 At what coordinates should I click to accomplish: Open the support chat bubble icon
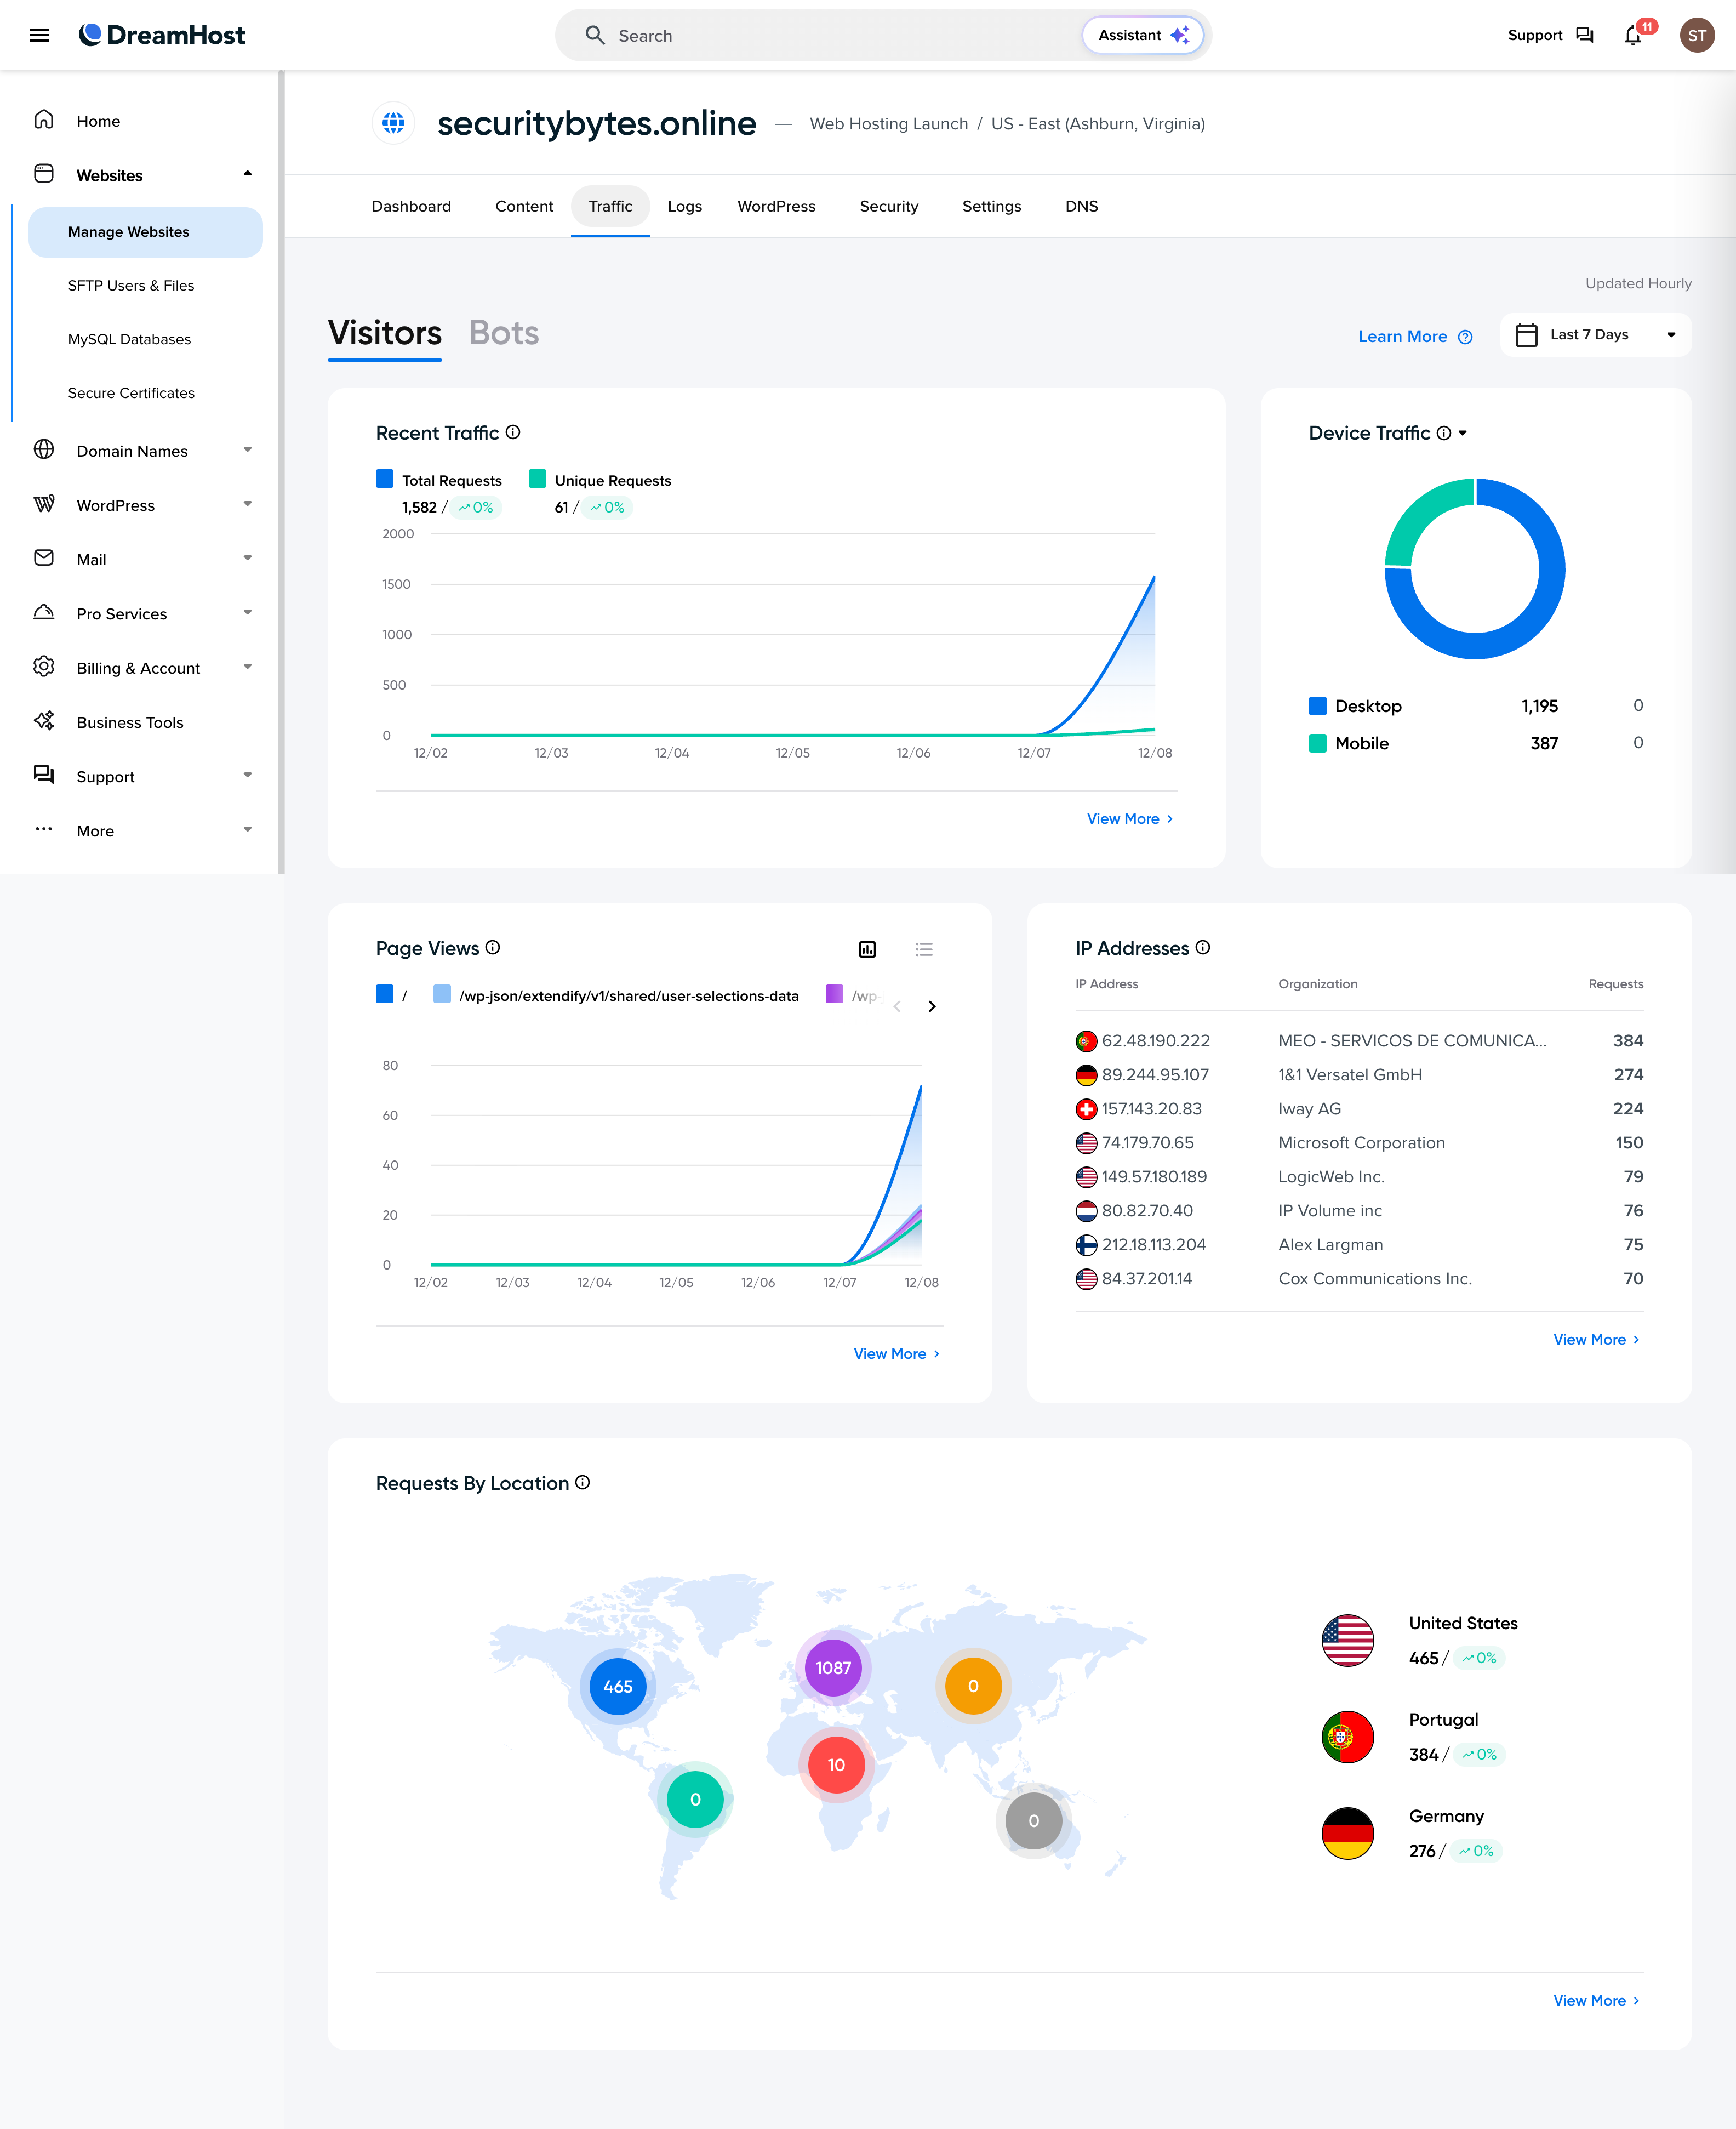pos(1584,35)
